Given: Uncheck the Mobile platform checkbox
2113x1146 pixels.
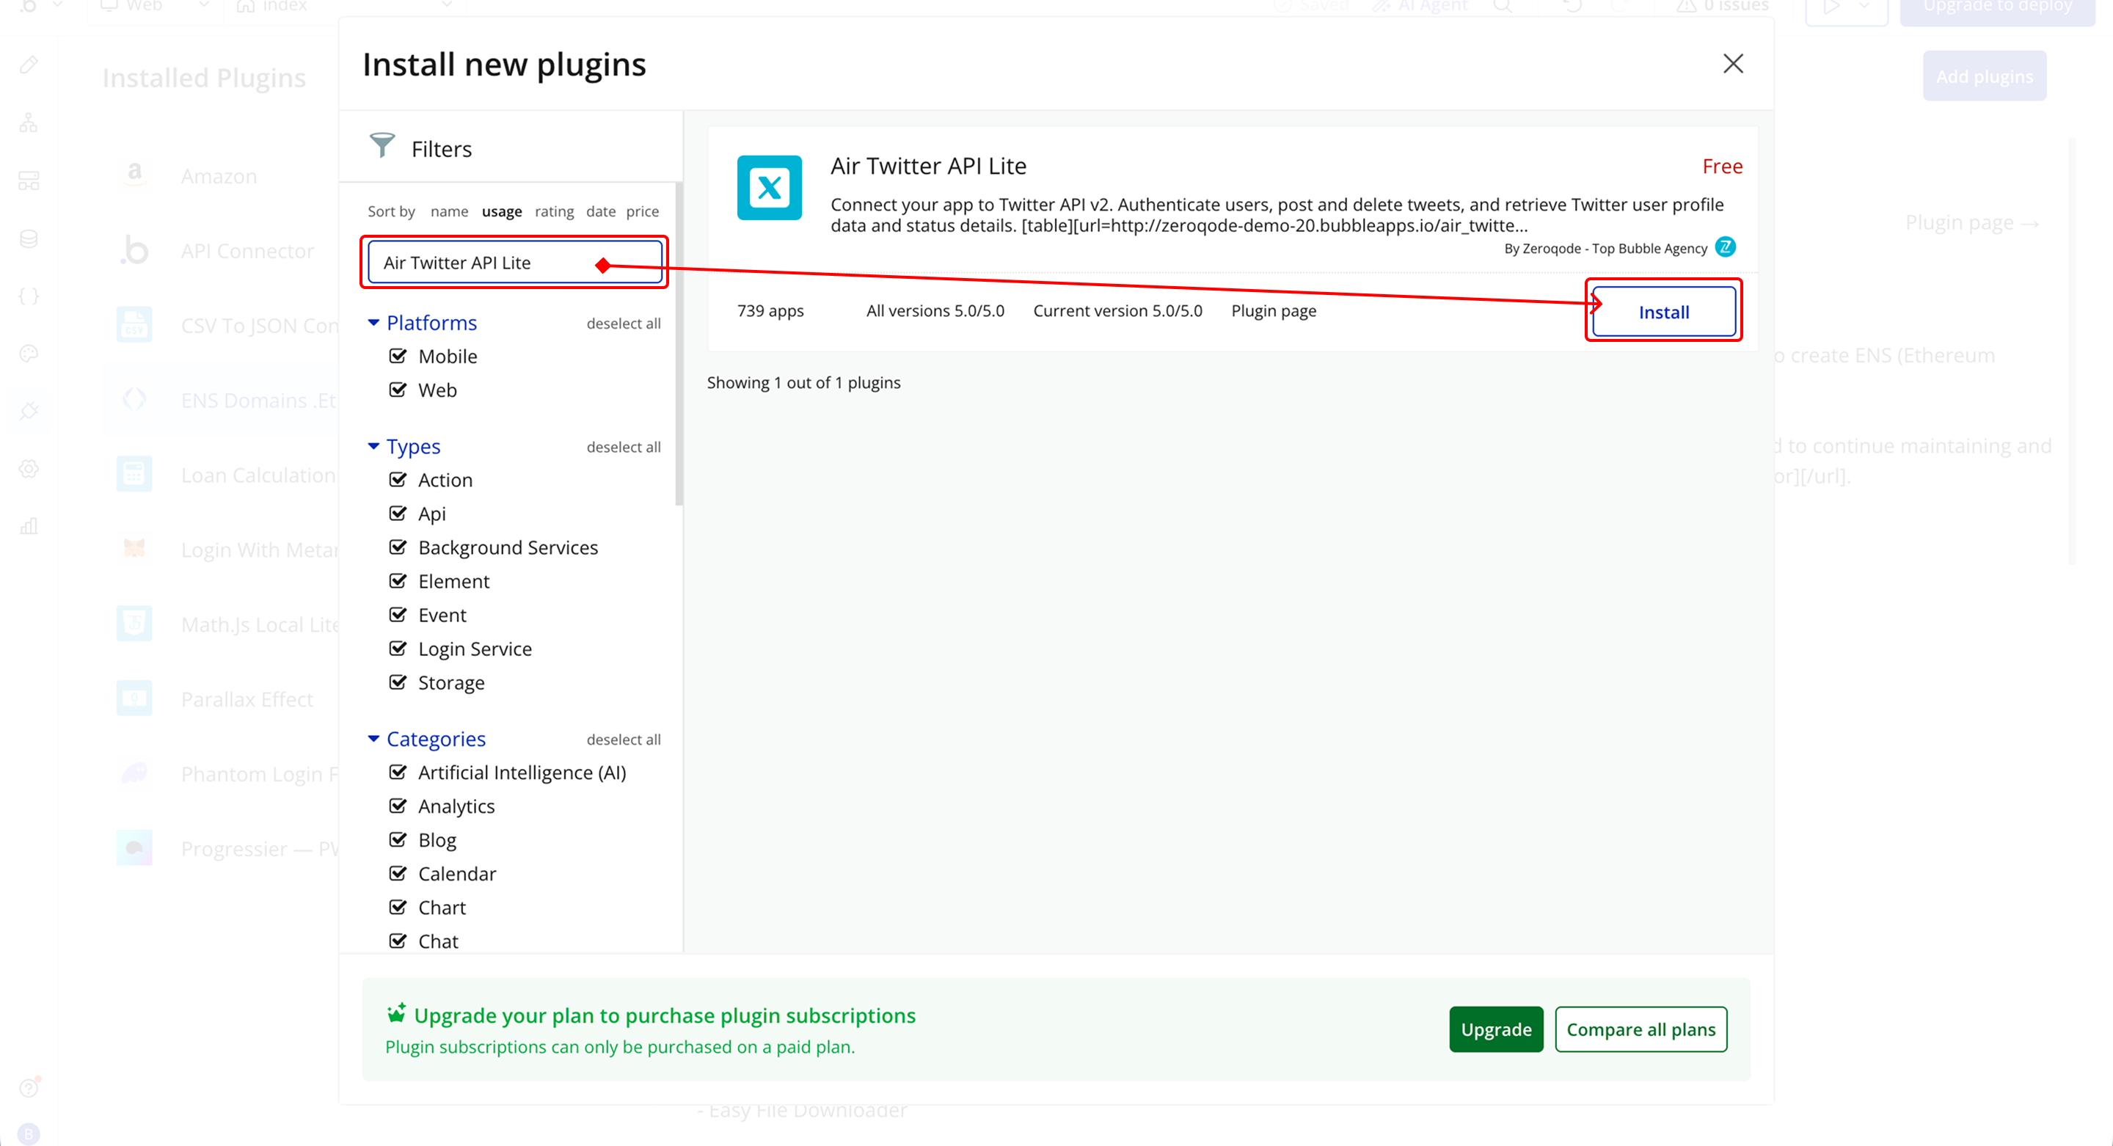Looking at the screenshot, I should click(398, 356).
